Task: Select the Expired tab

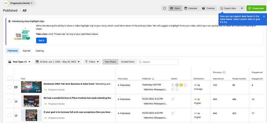Action: tap(27, 51)
